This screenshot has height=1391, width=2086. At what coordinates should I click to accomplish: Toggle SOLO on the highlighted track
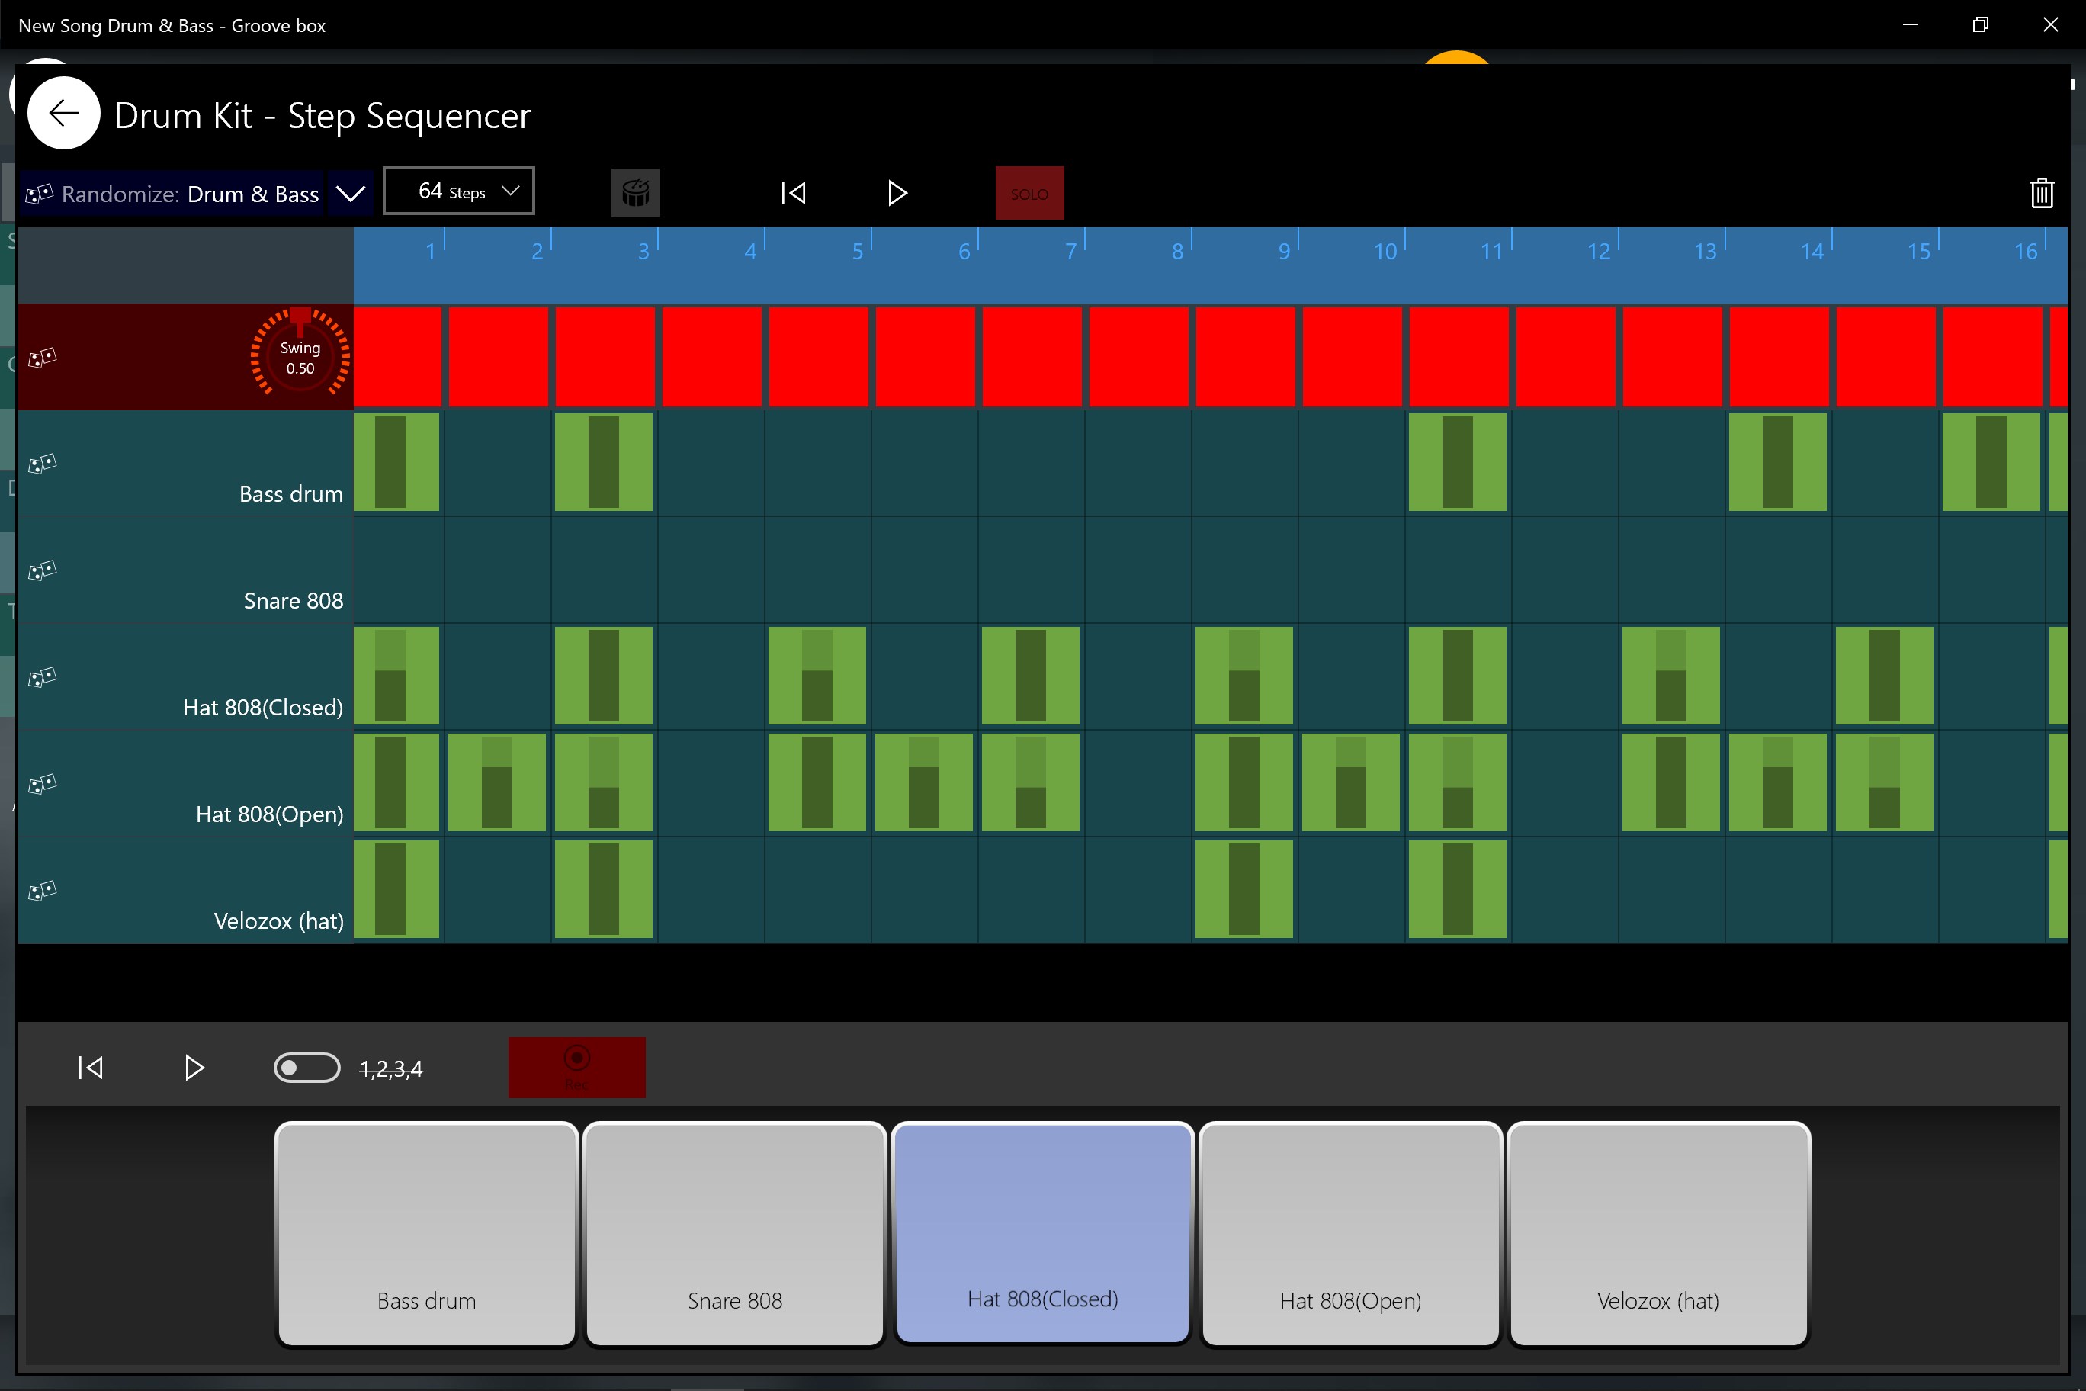pos(1029,192)
